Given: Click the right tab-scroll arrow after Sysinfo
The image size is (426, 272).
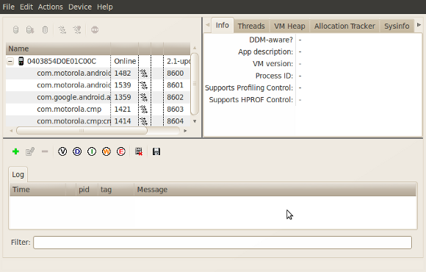Looking at the screenshot, I should pos(419,25).
